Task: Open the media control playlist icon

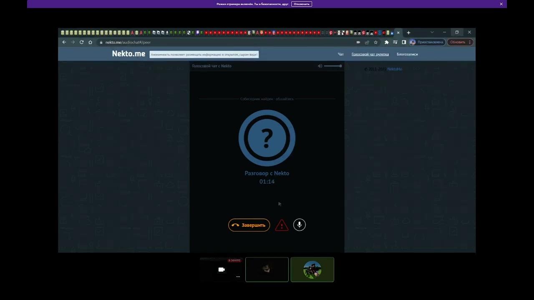Action: click(x=395, y=42)
